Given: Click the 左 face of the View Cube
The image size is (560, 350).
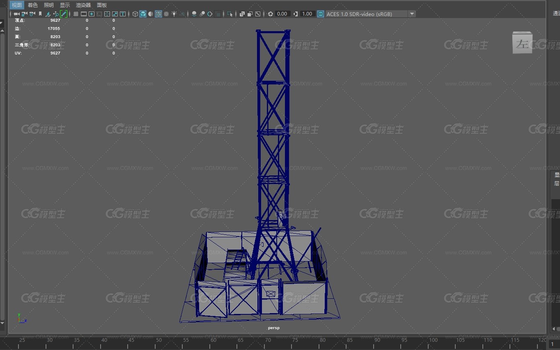Looking at the screenshot, I should [522, 43].
